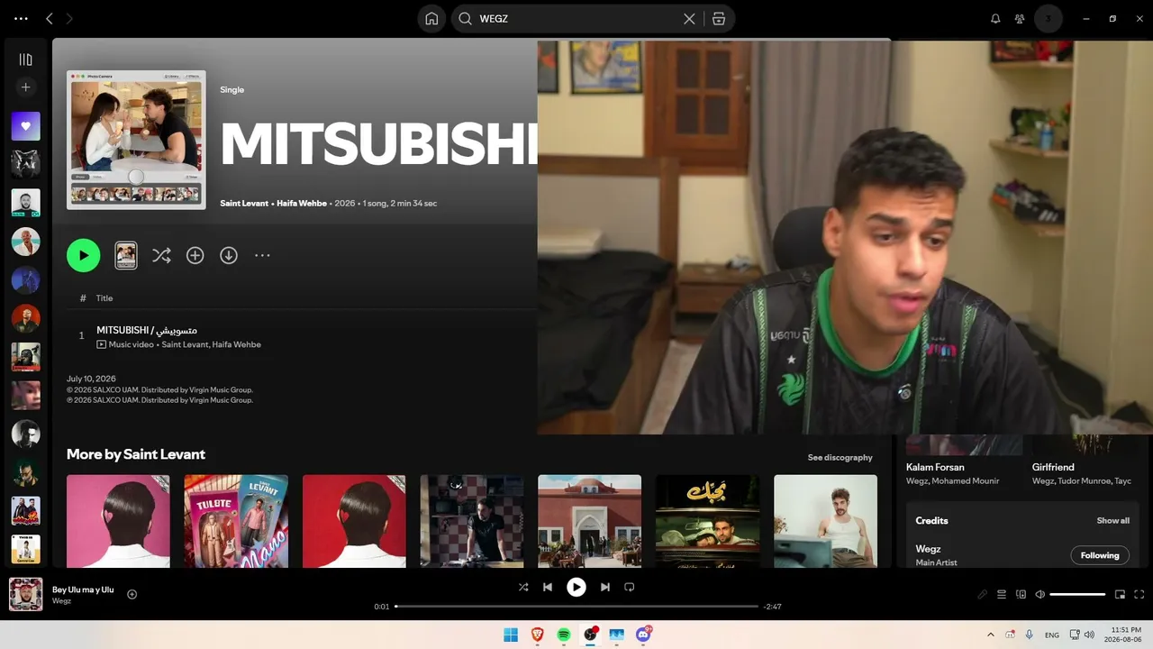The height and width of the screenshot is (649, 1153).
Task: Skip to next track
Action: (605, 587)
